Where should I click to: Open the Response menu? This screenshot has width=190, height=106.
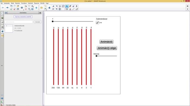[x=37, y=3]
